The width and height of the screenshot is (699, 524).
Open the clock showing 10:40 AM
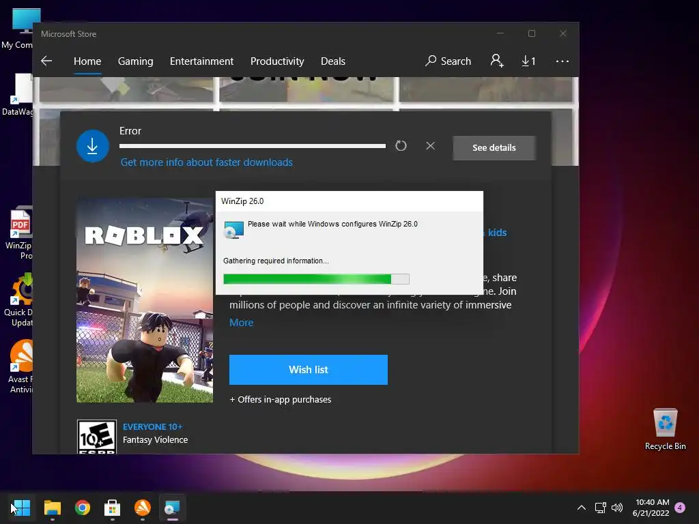pos(651,508)
